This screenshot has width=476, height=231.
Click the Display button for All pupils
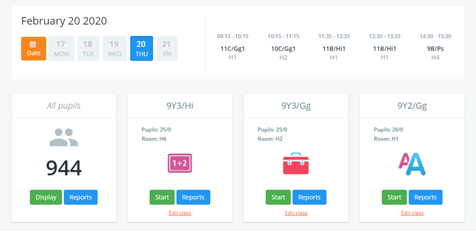coord(46,197)
